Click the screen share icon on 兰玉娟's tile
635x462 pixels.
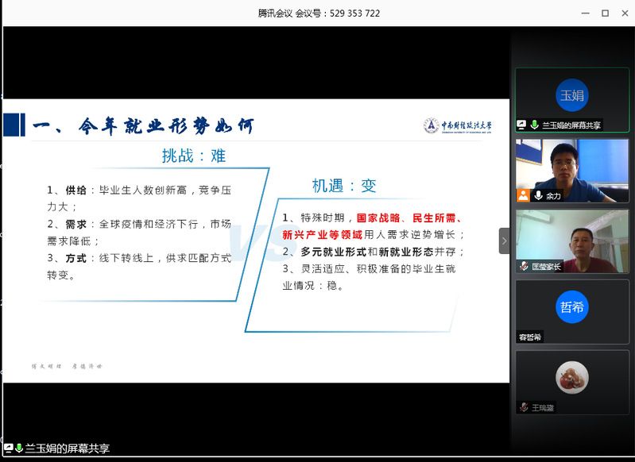pyautogui.click(x=522, y=125)
